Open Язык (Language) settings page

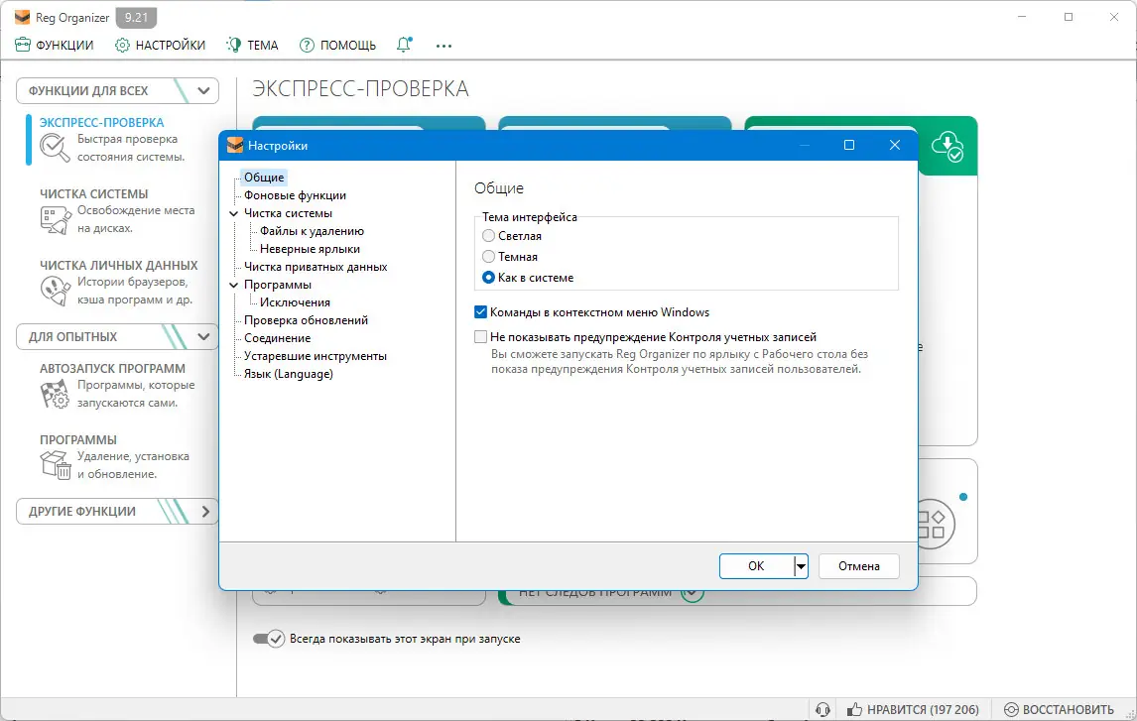pos(289,374)
